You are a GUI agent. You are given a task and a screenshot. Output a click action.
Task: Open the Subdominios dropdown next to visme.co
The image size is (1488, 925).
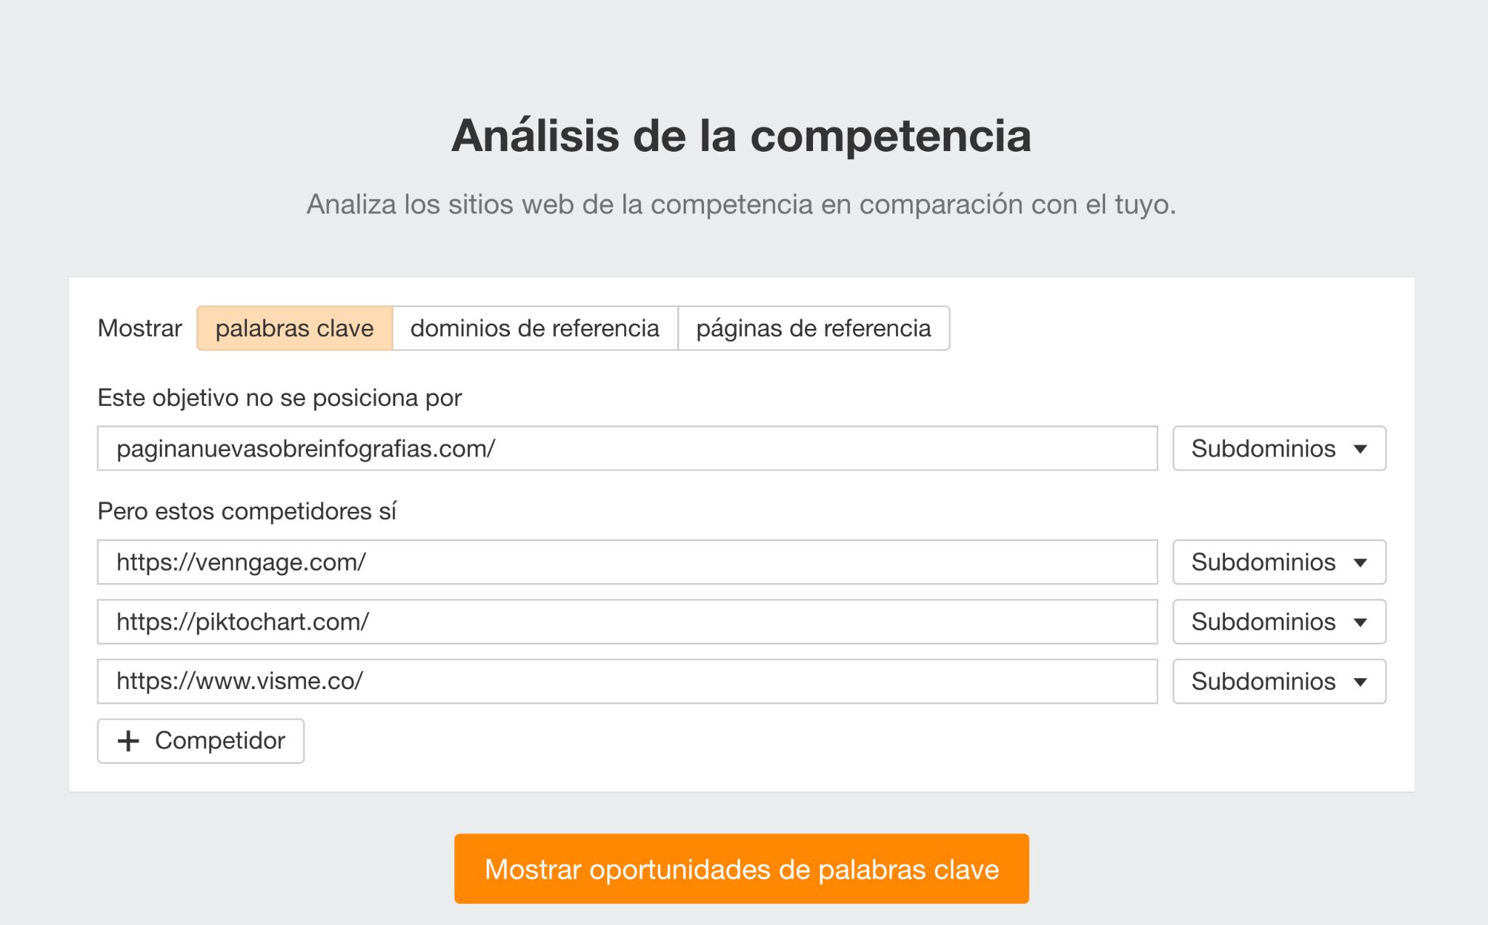click(x=1278, y=681)
